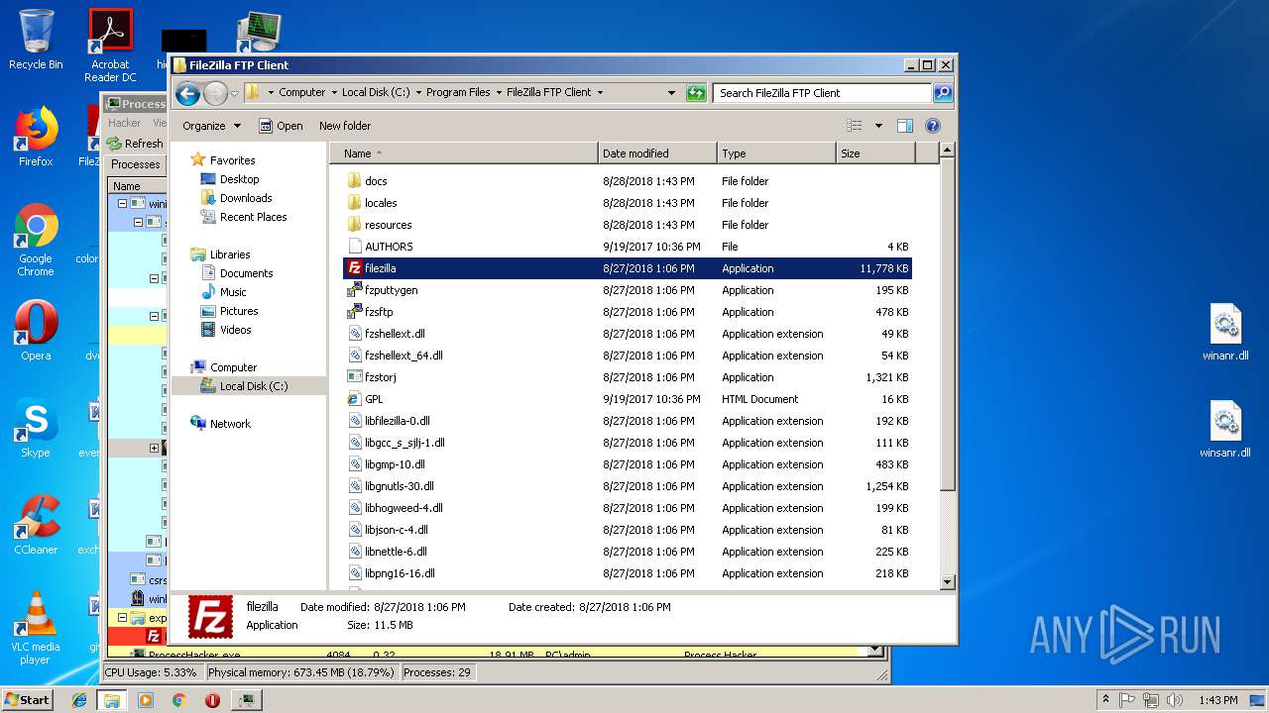This screenshot has width=1269, height=713.
Task: Launch Google Chrome from the desktop
Action: [x=36, y=240]
